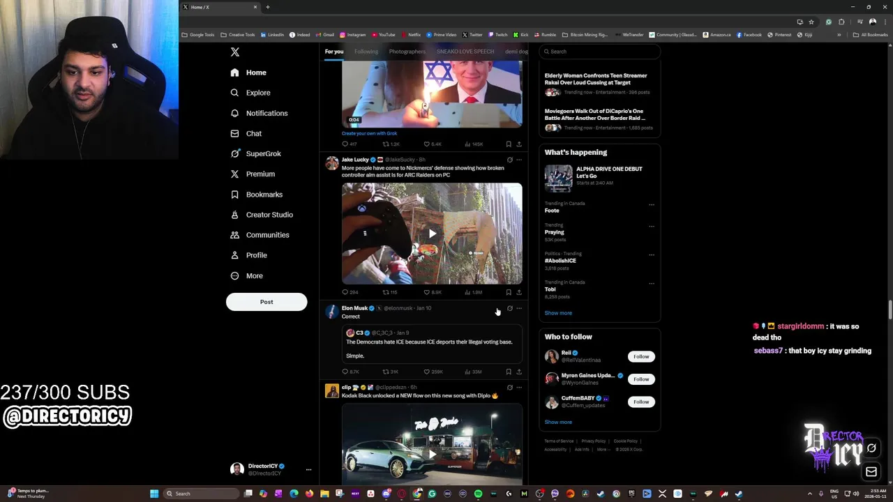Expand the More sidebar menu

[247, 275]
